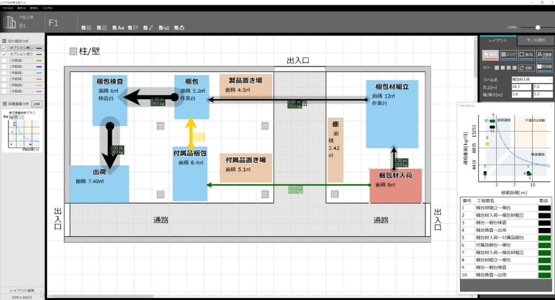Click the 回転 rotate button
Viewport: 555px width, 300px height.
click(x=527, y=68)
